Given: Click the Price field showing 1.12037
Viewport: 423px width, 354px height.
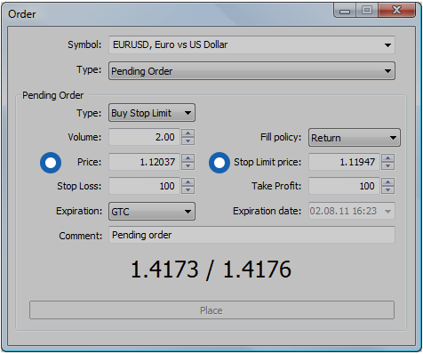Looking at the screenshot, I should pyautogui.click(x=145, y=162).
